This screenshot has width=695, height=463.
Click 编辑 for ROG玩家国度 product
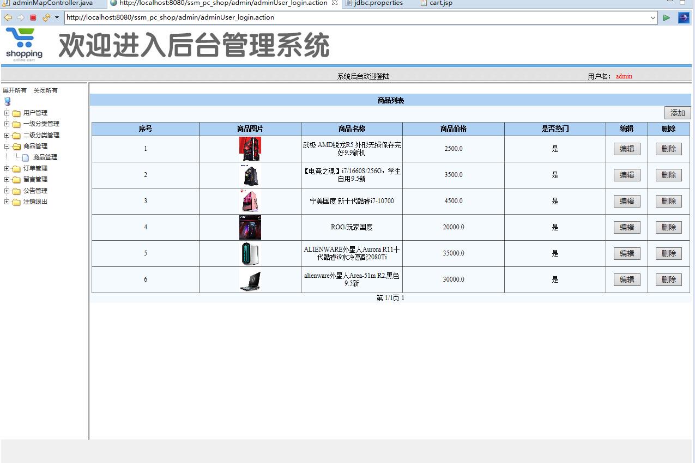click(x=626, y=227)
